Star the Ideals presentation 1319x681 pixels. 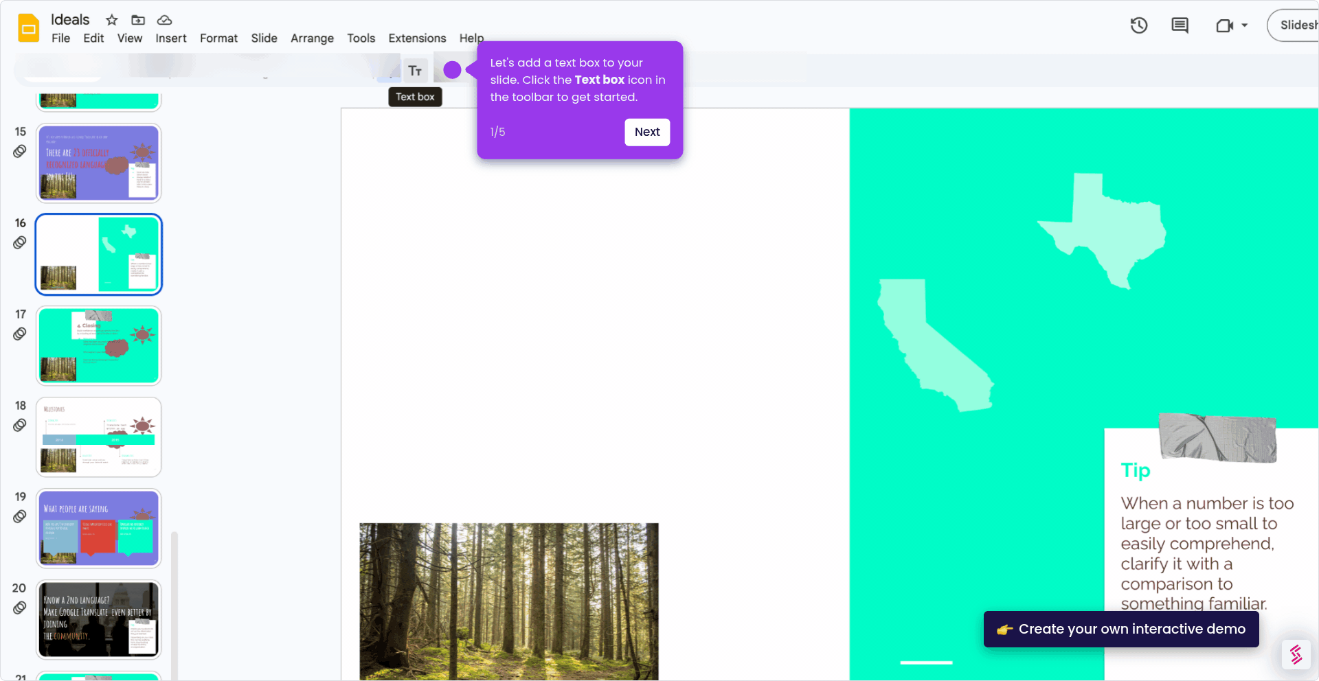pos(112,20)
